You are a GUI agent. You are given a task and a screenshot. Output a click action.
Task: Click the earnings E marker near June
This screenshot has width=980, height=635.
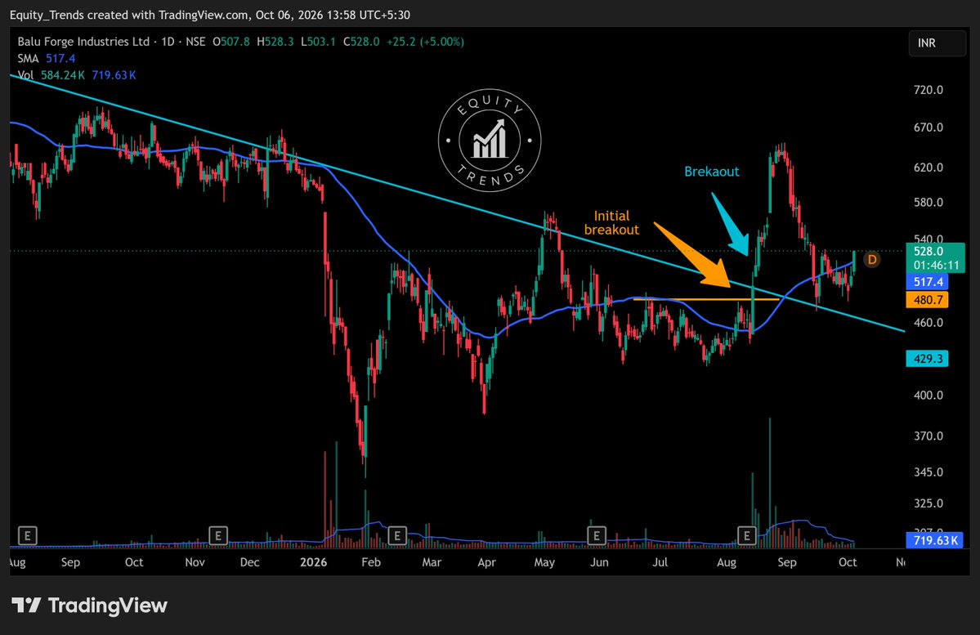tap(597, 535)
